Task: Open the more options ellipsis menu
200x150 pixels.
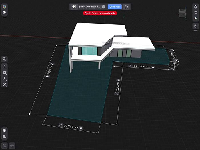Action: [126, 7]
